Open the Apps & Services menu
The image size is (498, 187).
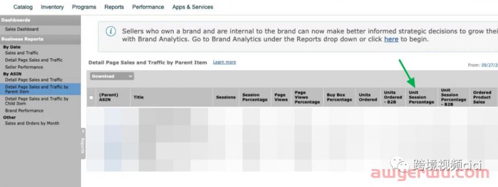(193, 7)
